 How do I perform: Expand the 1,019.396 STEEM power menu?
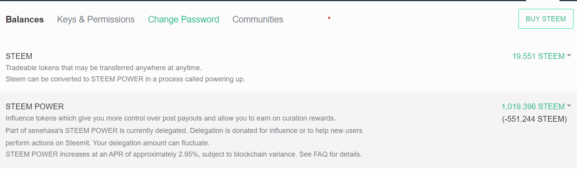pyautogui.click(x=533, y=107)
